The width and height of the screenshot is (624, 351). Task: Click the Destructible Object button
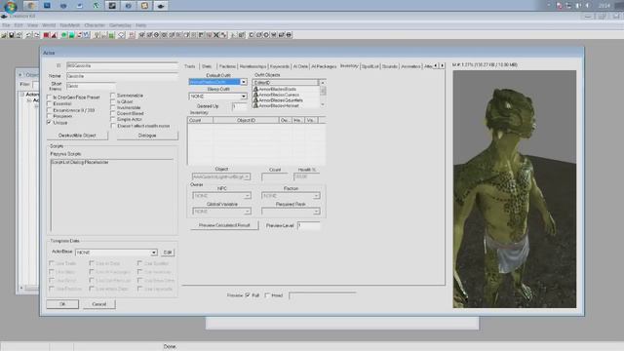coord(77,136)
